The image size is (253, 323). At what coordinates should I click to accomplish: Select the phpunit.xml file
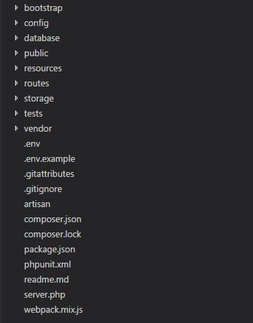click(x=47, y=265)
